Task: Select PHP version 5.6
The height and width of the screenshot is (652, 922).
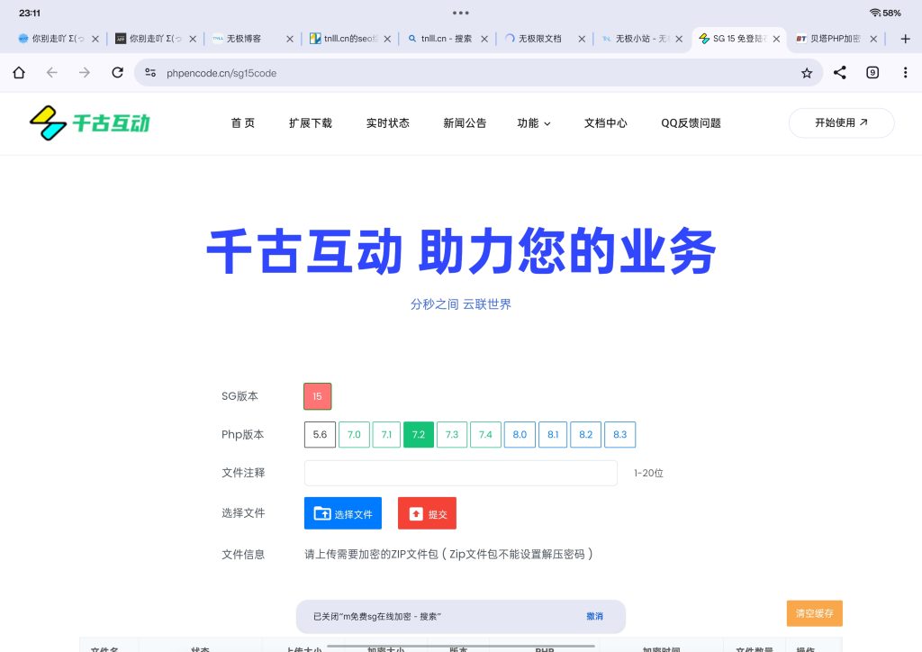Action: point(320,435)
